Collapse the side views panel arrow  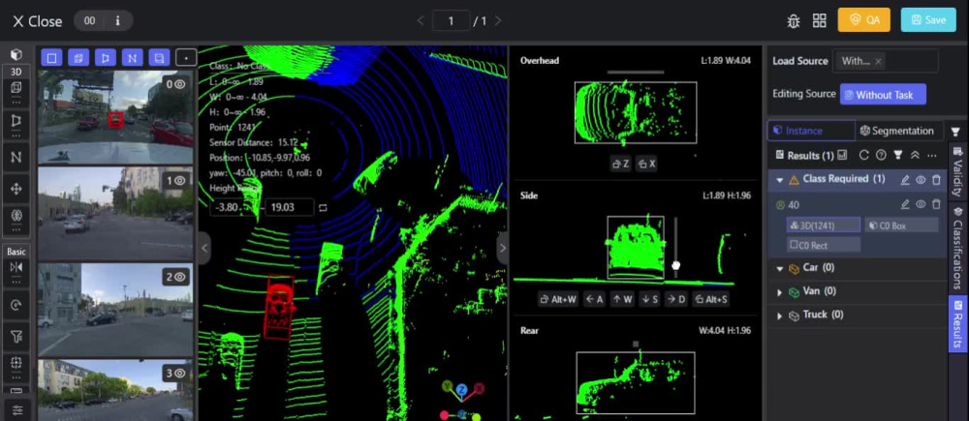(502, 248)
